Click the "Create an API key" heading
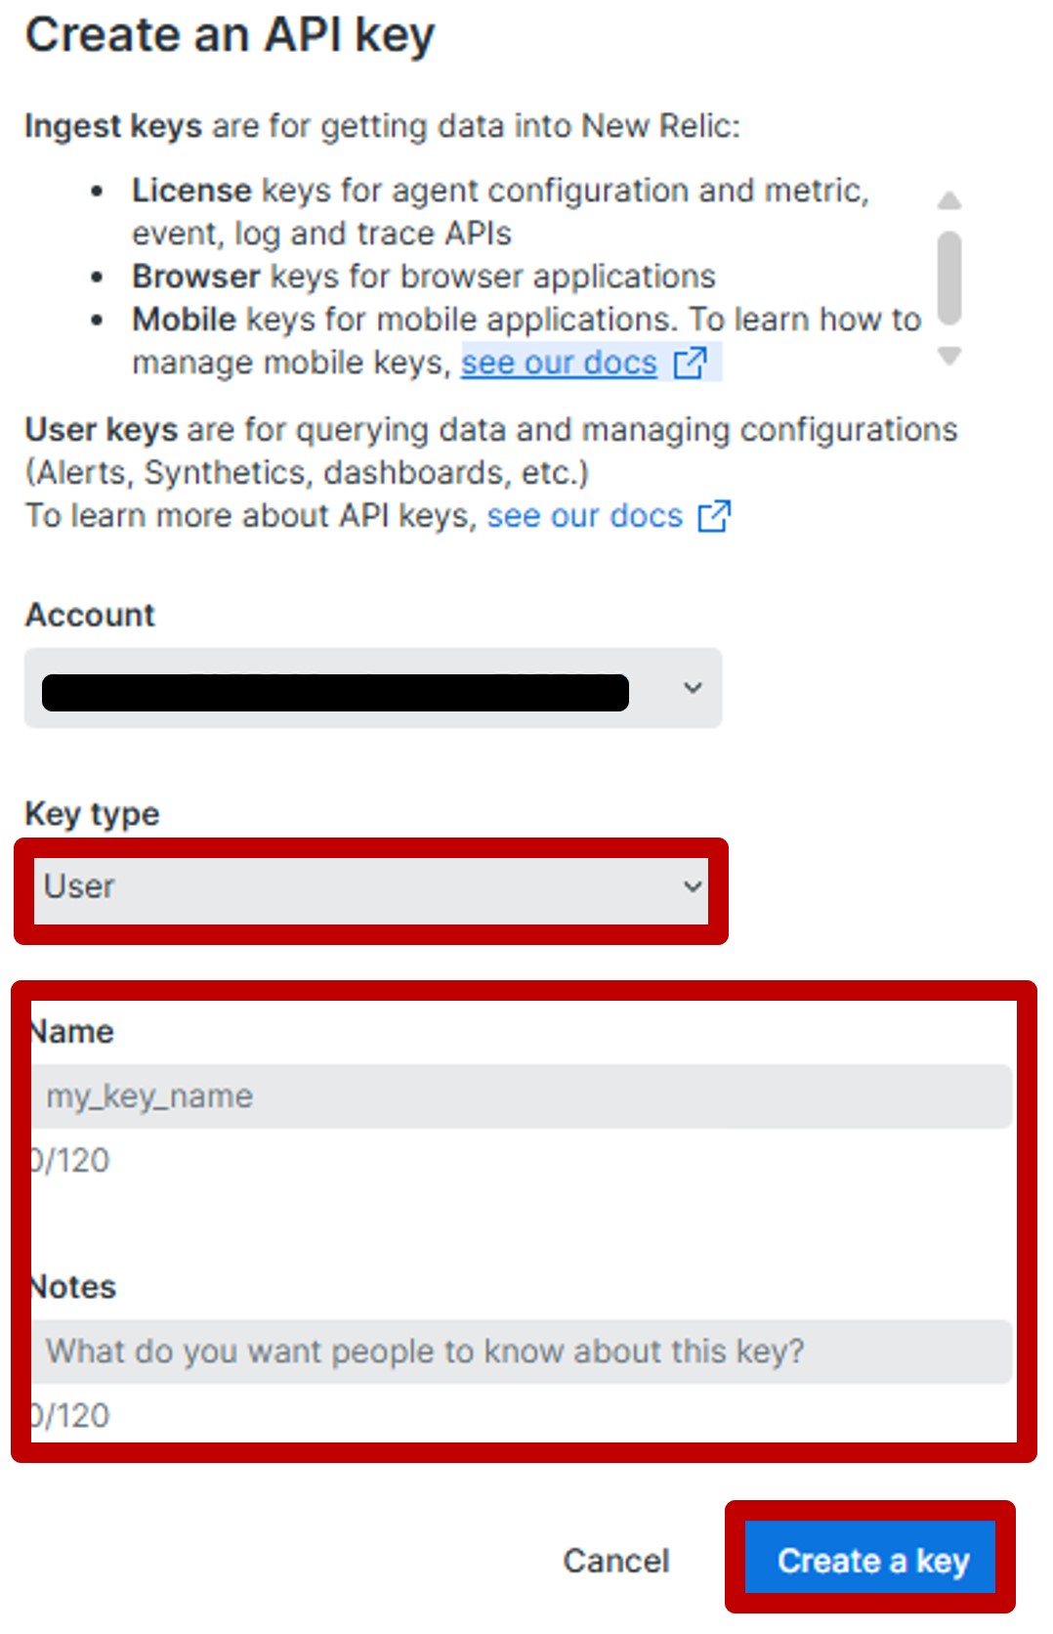 [230, 35]
